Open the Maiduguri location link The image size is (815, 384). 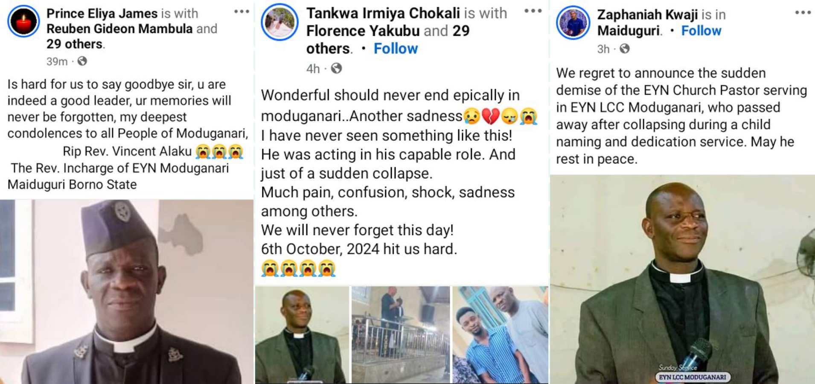tap(629, 31)
